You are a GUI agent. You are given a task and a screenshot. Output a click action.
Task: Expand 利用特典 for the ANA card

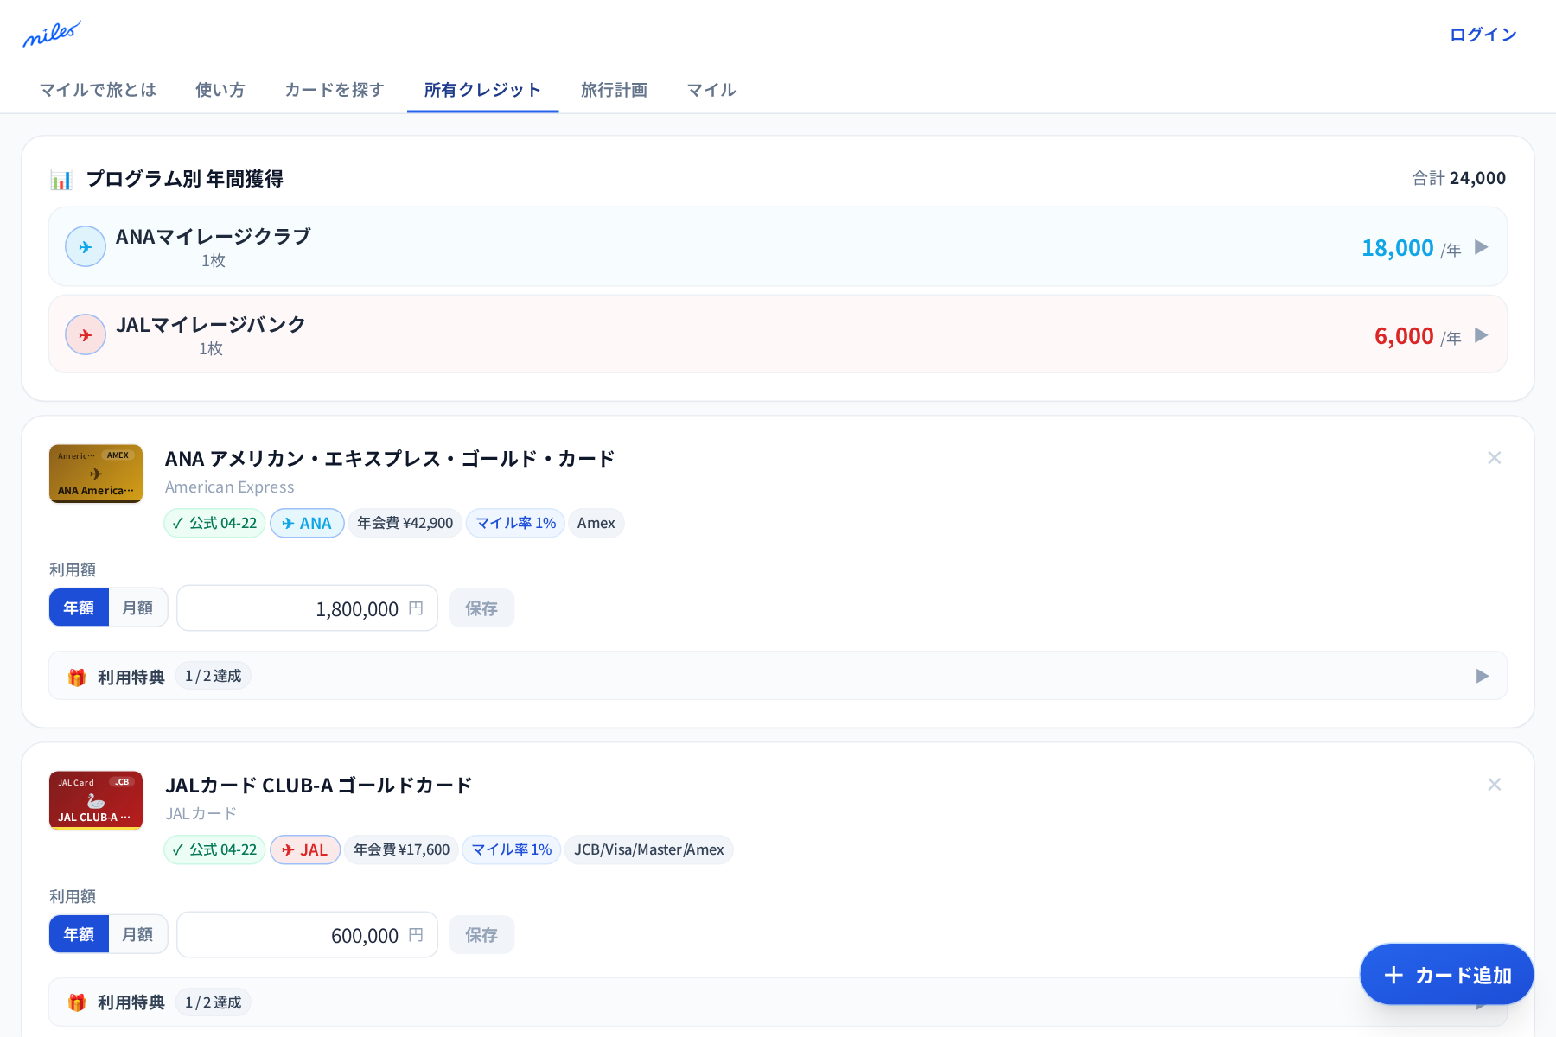point(778,676)
